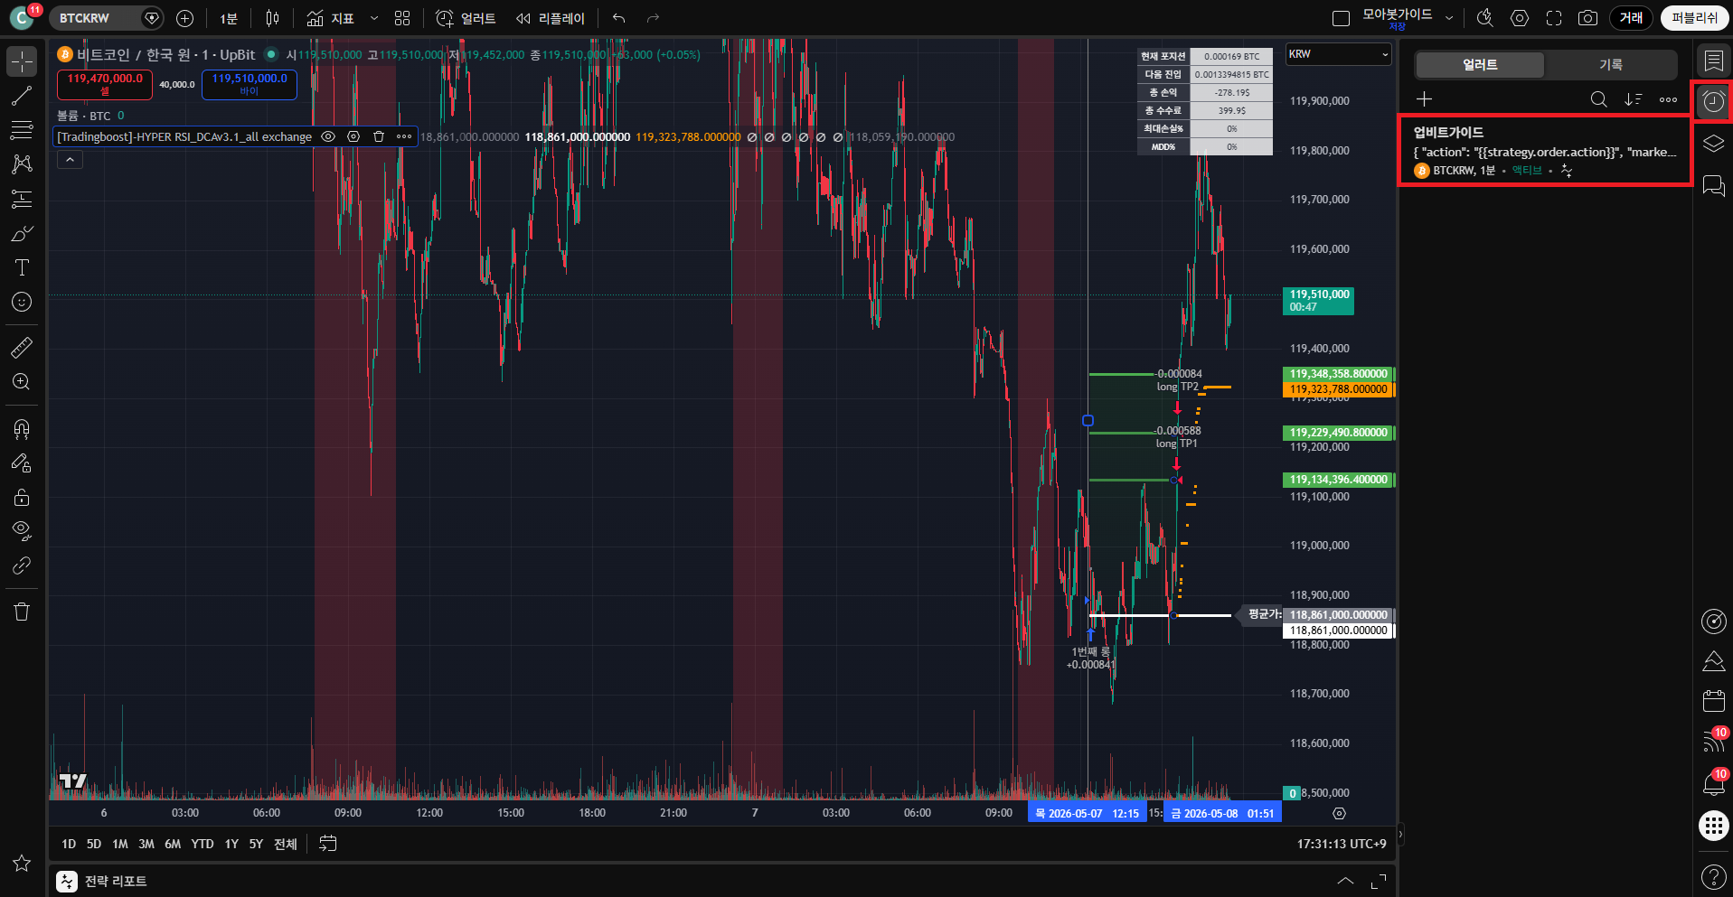Open the help center question icon
1733x897 pixels.
pyautogui.click(x=1713, y=876)
